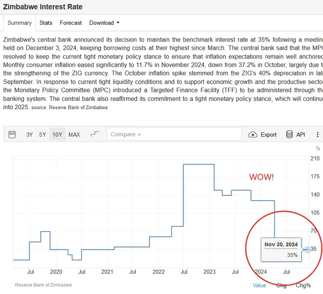The image size is (323, 294).
Task: Click the Export cloud download icon
Action: pos(253,135)
